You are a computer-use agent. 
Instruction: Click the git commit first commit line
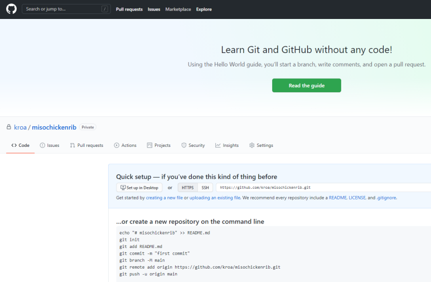coord(154,254)
